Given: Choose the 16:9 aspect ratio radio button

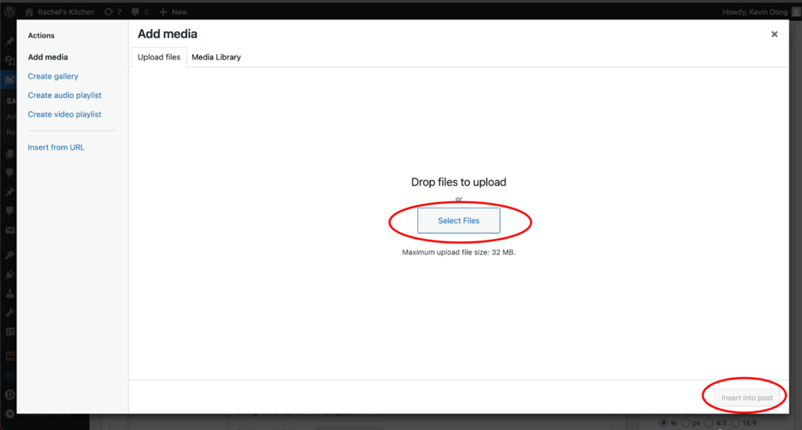Looking at the screenshot, I should pyautogui.click(x=735, y=423).
